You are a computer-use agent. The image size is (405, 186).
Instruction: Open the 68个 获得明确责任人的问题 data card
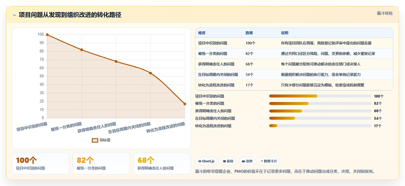[162, 163]
